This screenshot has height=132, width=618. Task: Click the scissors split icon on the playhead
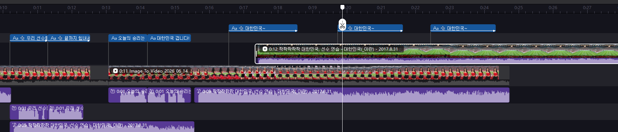pyautogui.click(x=342, y=25)
